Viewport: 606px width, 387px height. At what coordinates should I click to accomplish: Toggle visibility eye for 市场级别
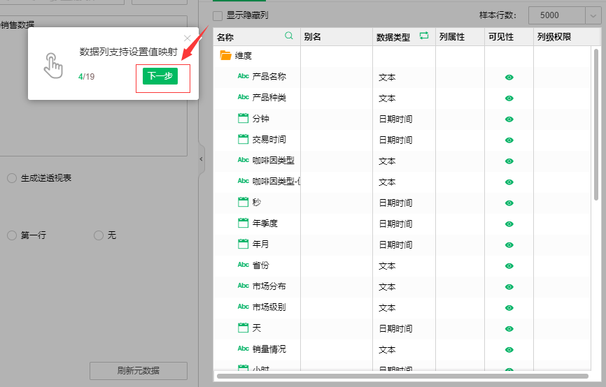pos(509,308)
